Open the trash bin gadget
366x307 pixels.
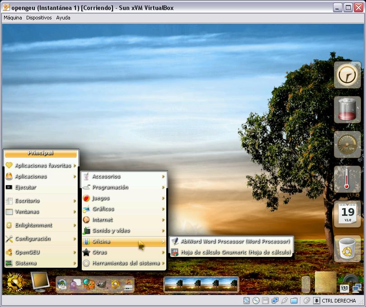coord(347,249)
